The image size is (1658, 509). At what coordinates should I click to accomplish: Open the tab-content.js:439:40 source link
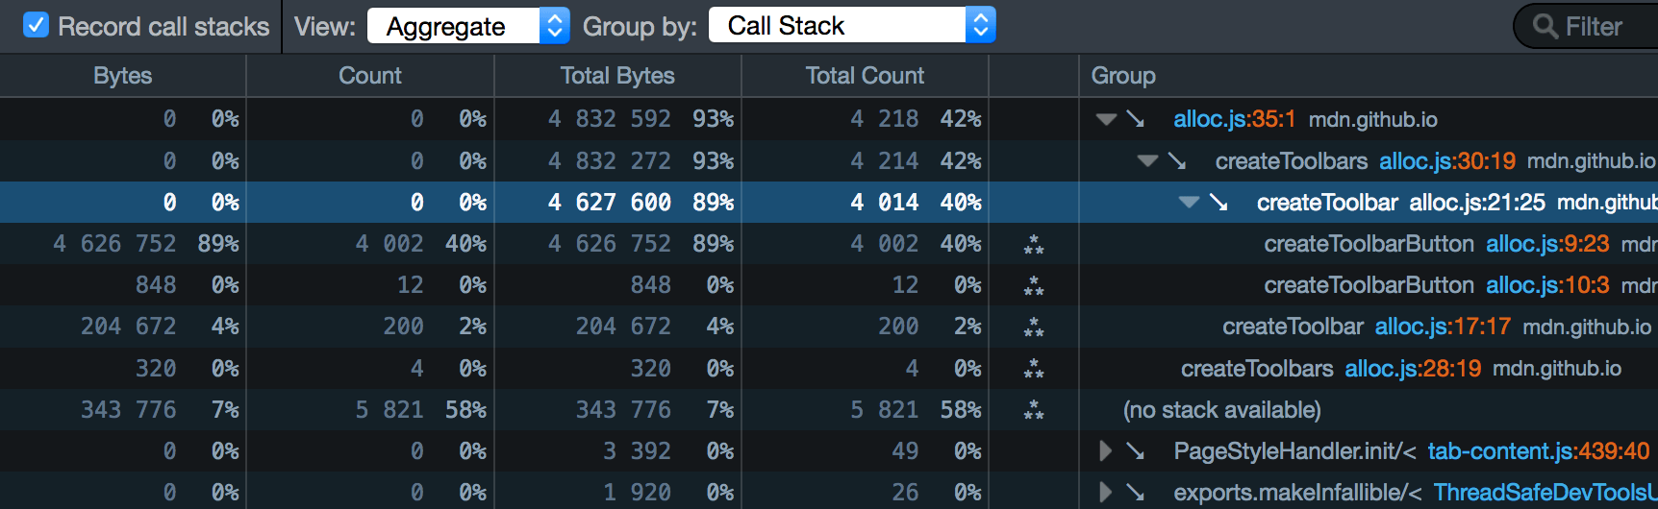[x=1538, y=451]
